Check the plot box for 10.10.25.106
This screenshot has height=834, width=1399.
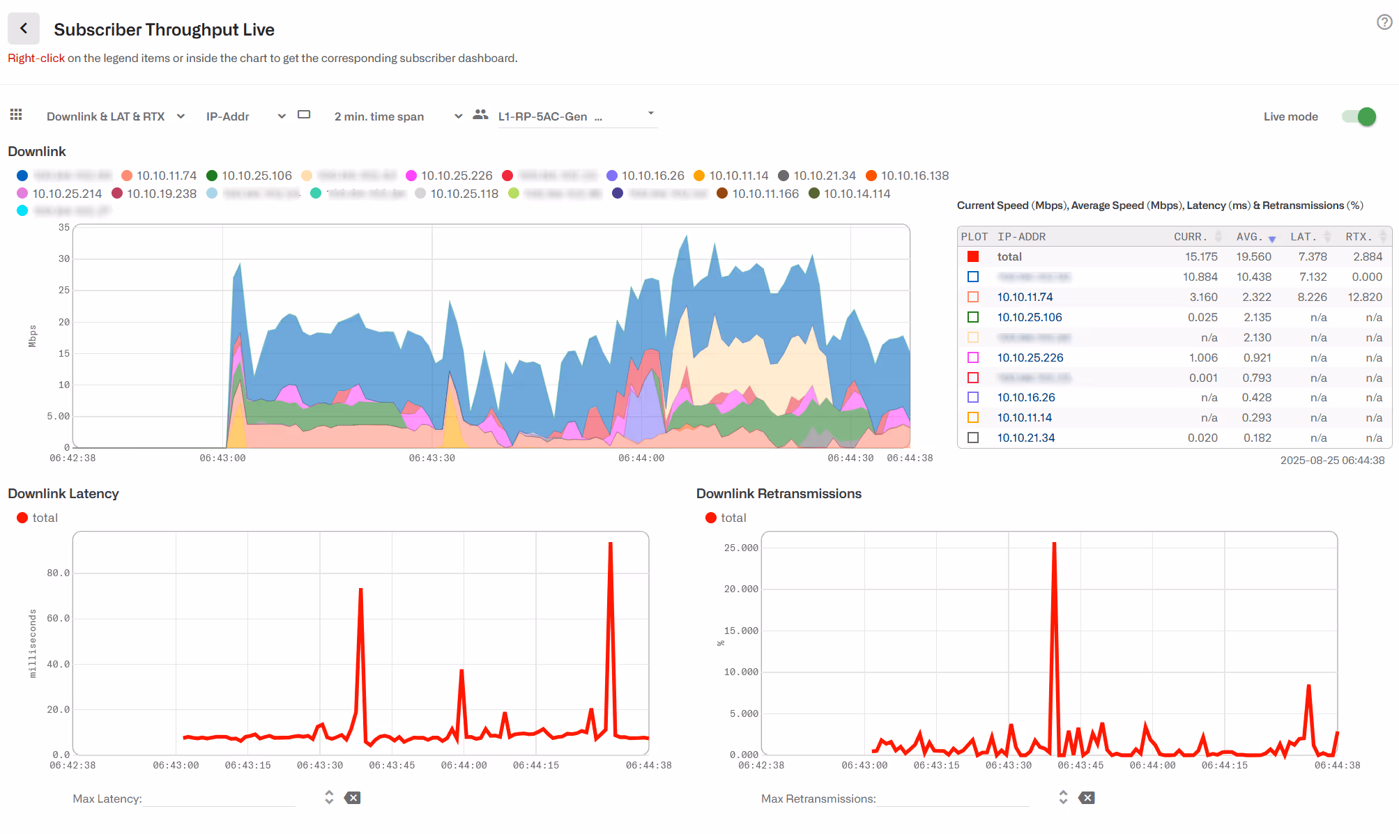click(973, 317)
